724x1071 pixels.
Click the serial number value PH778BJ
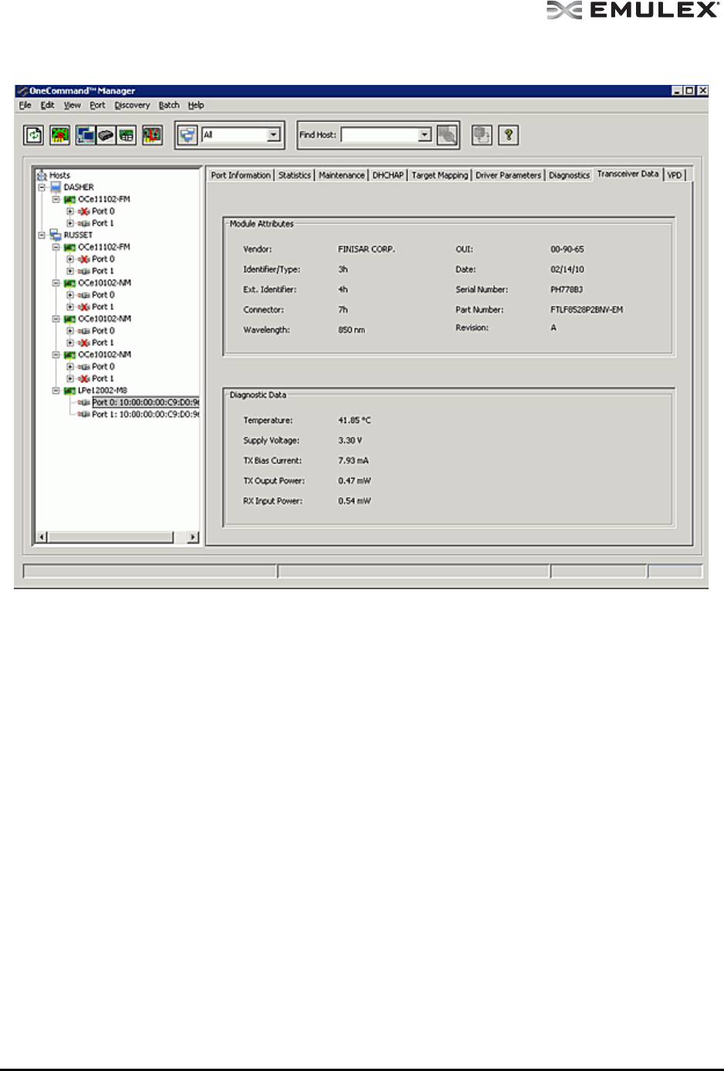coord(567,290)
